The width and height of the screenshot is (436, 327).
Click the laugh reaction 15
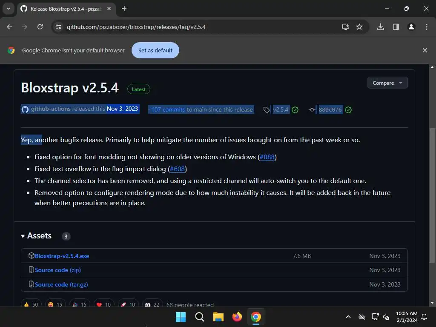point(55,304)
